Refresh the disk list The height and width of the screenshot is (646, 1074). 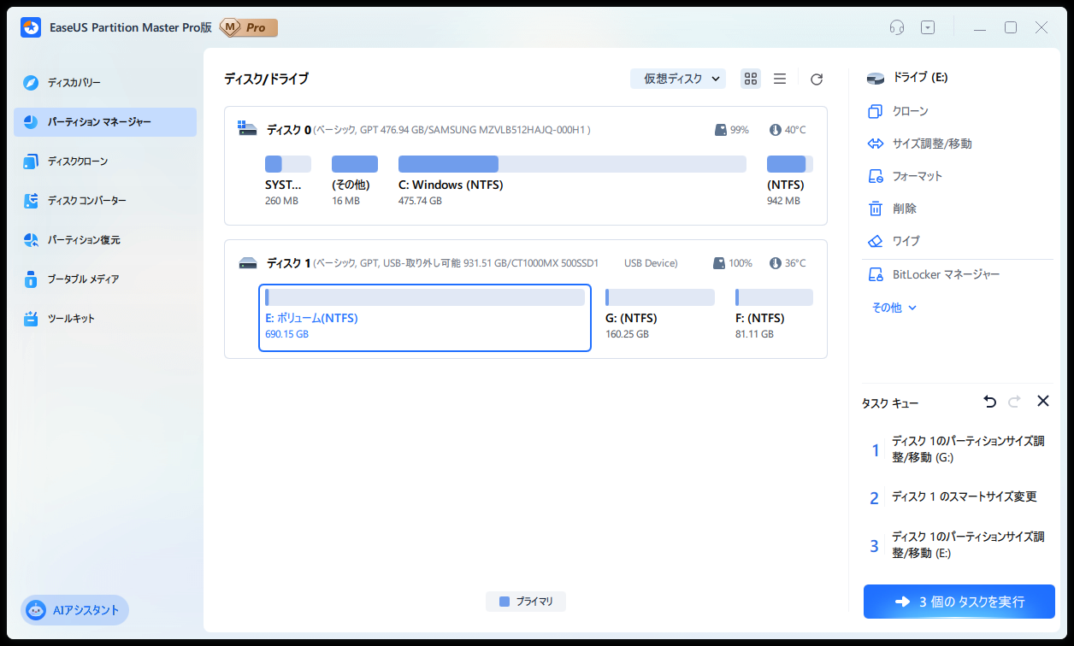(x=817, y=79)
